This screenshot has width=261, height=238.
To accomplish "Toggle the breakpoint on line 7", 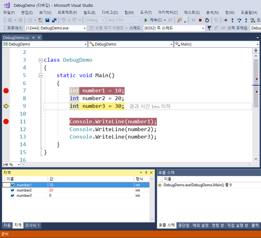I will (x=6, y=91).
